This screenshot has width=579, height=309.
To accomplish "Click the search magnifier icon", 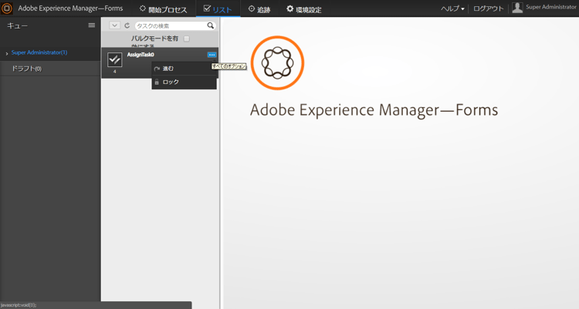I will 211,25.
